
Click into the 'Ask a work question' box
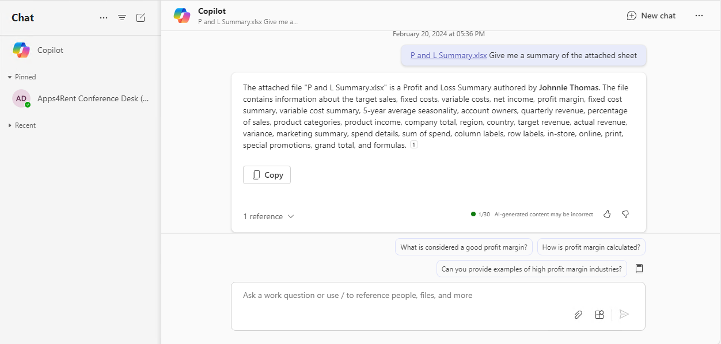click(438, 306)
